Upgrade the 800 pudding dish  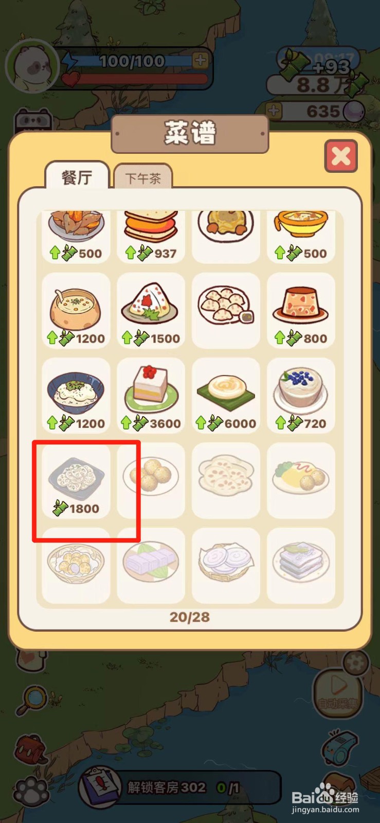(x=301, y=311)
